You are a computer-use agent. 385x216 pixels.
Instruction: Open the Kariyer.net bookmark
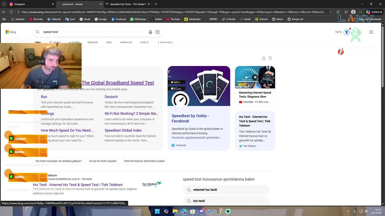click(295, 19)
